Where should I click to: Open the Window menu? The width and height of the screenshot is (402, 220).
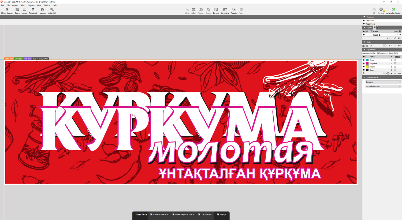coord(47,5)
